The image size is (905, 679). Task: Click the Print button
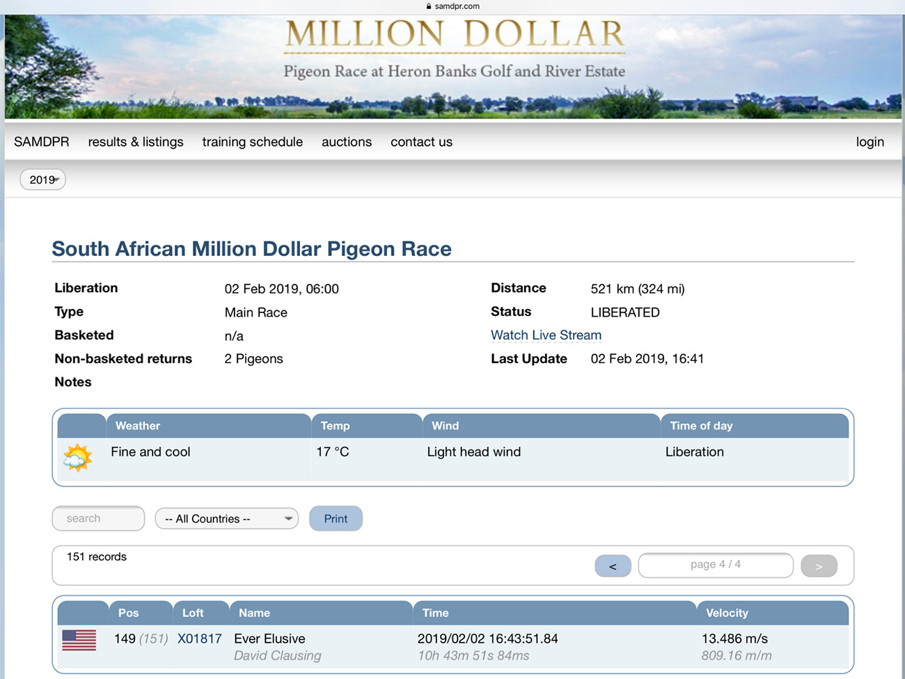point(336,519)
